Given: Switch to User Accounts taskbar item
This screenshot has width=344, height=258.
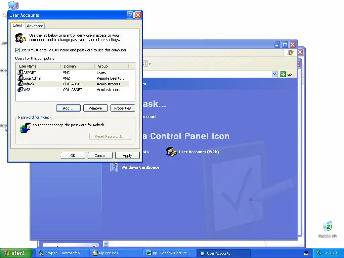Looking at the screenshot, I should [x=223, y=253].
